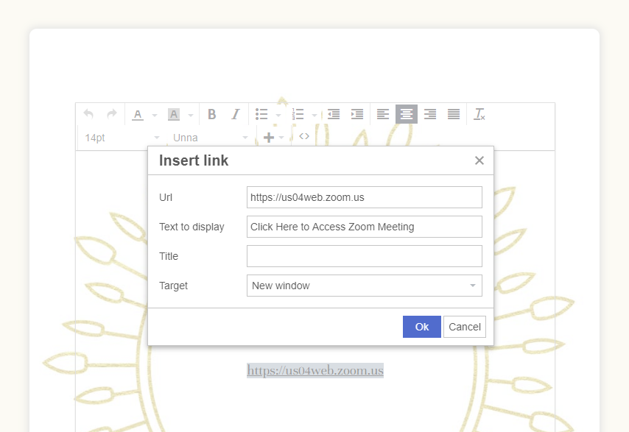Click the Increase indent icon

click(x=357, y=114)
